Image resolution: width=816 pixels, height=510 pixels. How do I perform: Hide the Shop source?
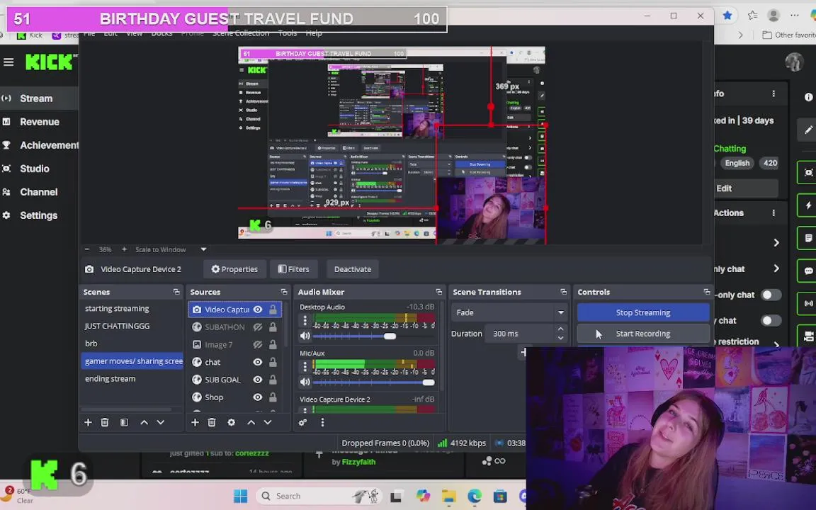tap(258, 397)
